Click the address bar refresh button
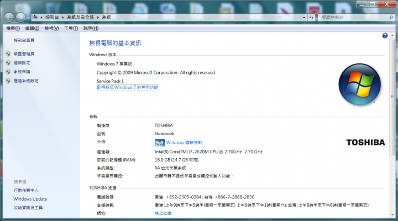This screenshot has height=221, width=398. coord(311,18)
